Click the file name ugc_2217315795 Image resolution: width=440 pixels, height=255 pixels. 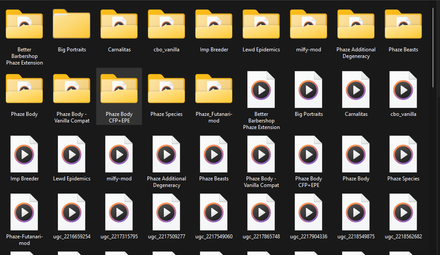tap(119, 237)
